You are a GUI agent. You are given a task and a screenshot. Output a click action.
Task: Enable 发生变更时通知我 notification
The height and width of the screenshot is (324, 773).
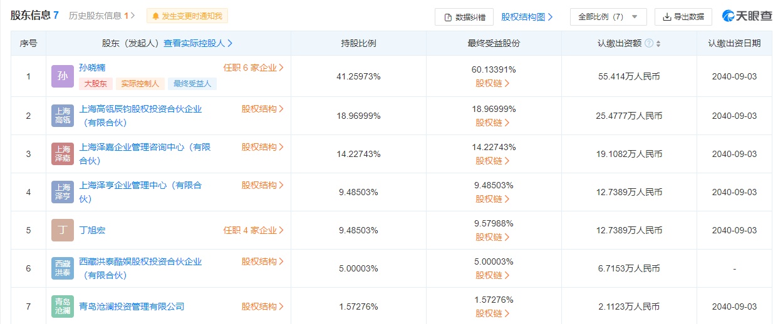[x=187, y=16]
